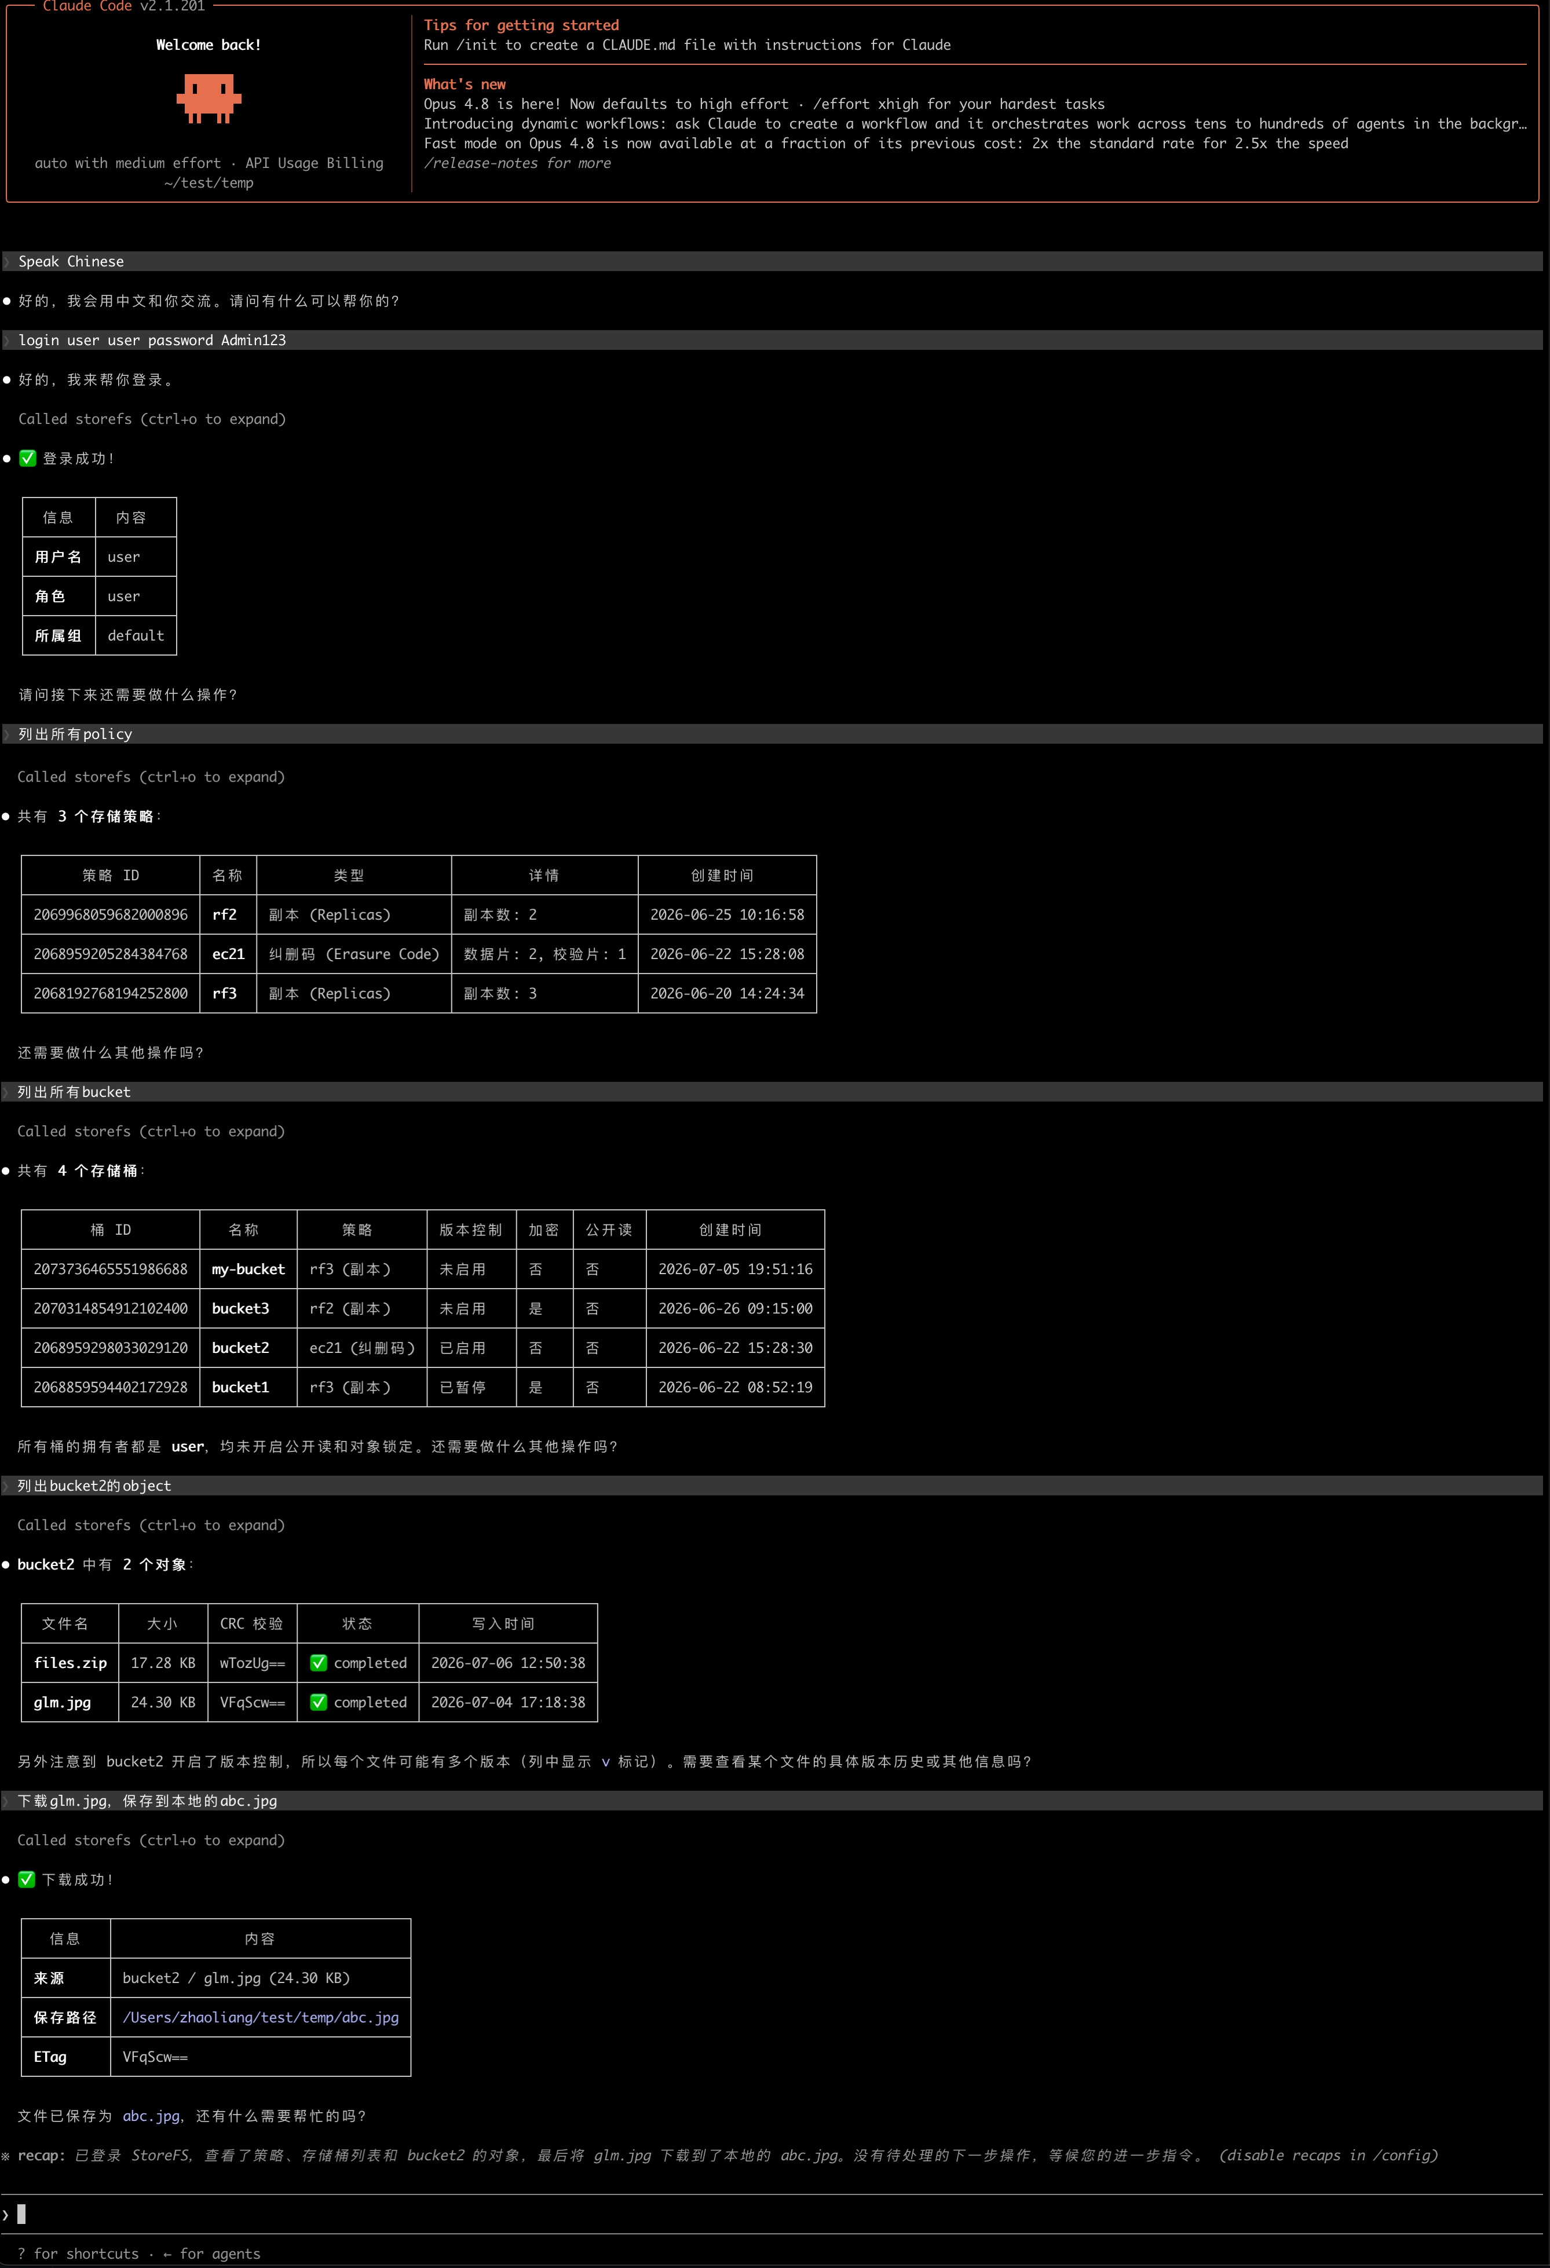Screen dimensions: 1550x2268
Task: Click the "What's new" heading
Action: [465, 84]
